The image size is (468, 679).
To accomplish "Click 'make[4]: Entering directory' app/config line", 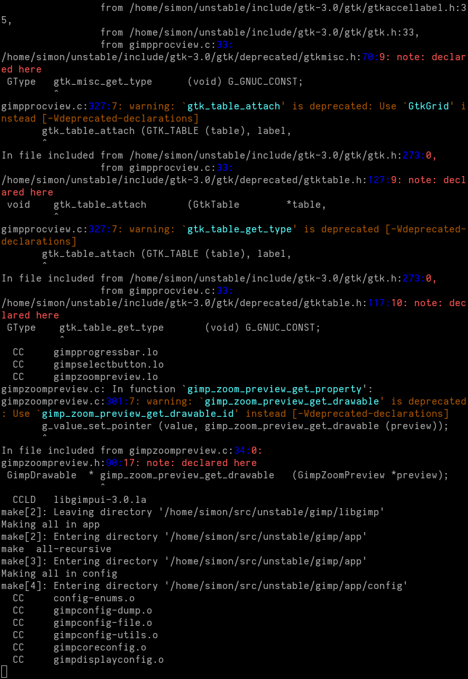I will 204,586.
